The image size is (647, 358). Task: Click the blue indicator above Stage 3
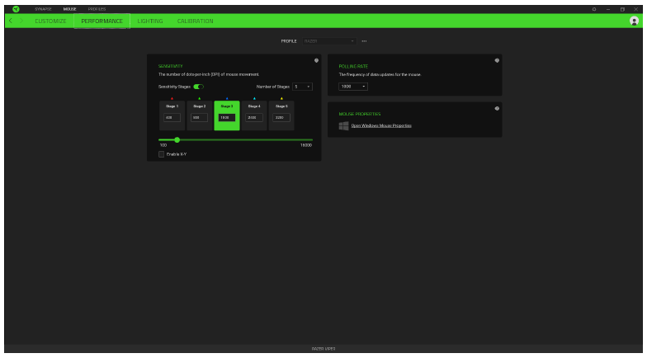click(x=227, y=99)
